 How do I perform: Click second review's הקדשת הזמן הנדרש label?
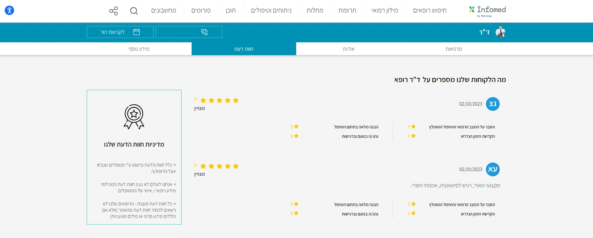[x=478, y=214]
